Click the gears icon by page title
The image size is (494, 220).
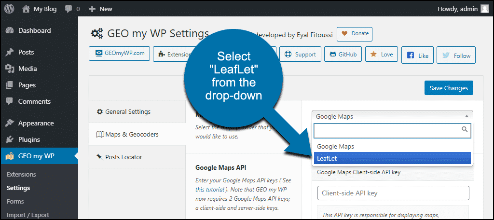[97, 33]
